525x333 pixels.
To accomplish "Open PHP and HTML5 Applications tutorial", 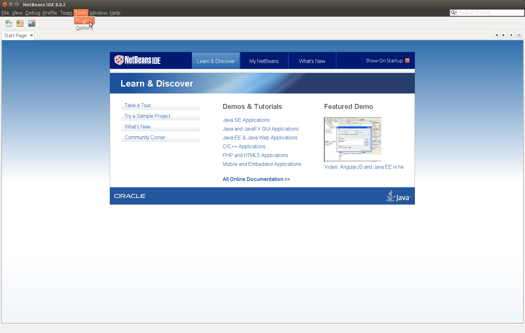I will [x=255, y=155].
